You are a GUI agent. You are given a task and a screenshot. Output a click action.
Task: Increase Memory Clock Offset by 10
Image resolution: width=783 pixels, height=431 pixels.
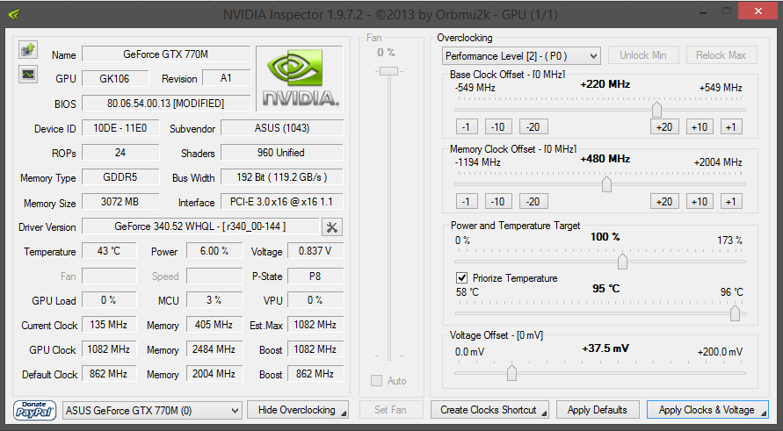pos(700,202)
